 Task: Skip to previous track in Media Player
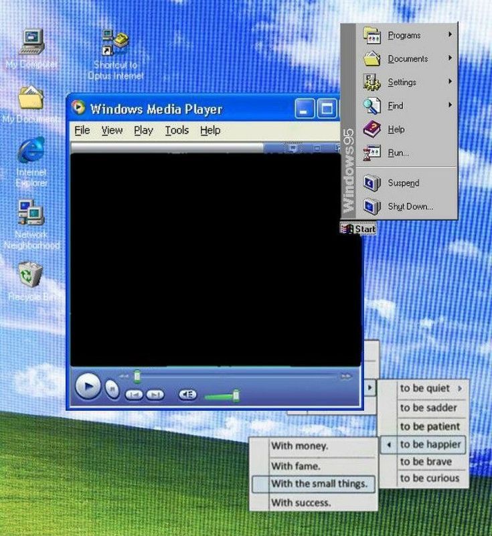(134, 395)
